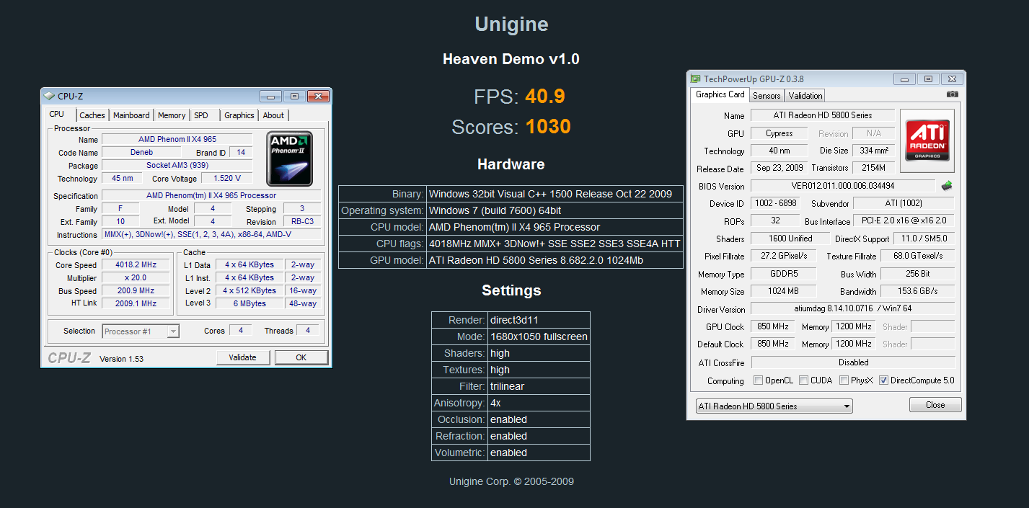
Task: Switch to the Memory tab
Action: point(172,115)
